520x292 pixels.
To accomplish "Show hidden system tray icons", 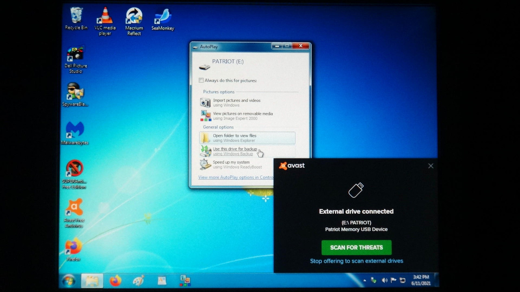I will pos(364,280).
